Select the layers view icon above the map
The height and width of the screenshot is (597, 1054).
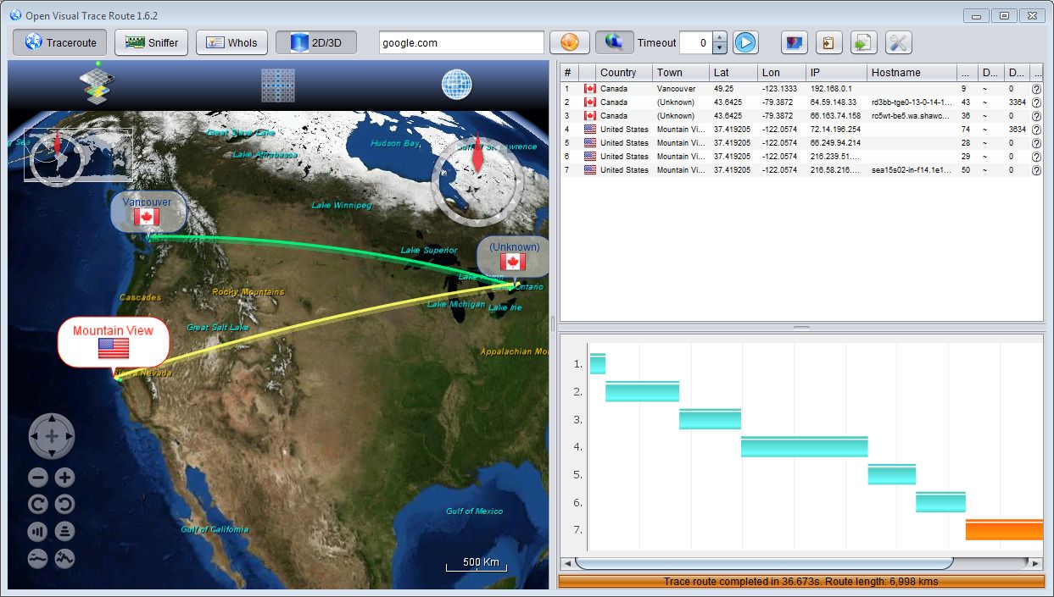[x=95, y=85]
